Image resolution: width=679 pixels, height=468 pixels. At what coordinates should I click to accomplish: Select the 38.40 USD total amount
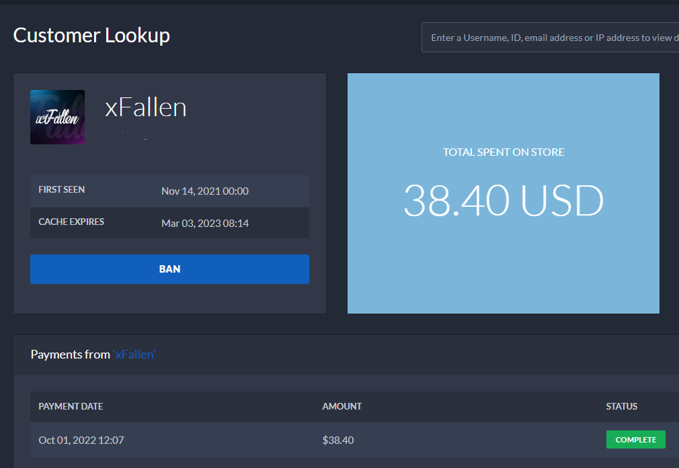coord(503,200)
